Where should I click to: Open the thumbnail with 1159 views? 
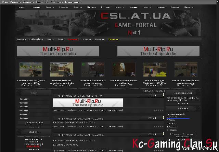tap(93, 69)
